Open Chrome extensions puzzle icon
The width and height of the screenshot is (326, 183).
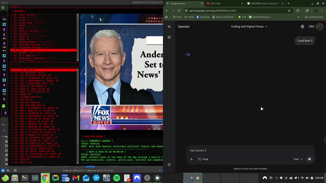[298, 11]
